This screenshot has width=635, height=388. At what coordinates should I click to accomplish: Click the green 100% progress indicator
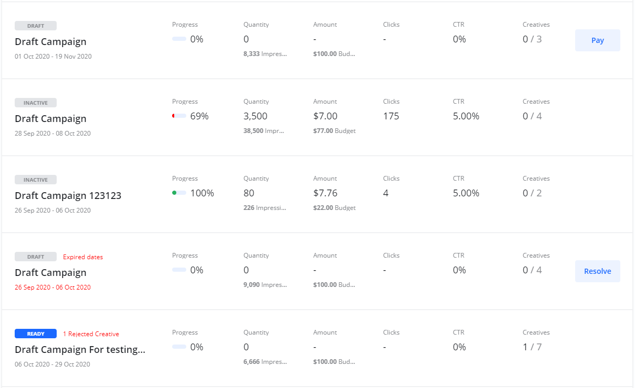point(179,193)
